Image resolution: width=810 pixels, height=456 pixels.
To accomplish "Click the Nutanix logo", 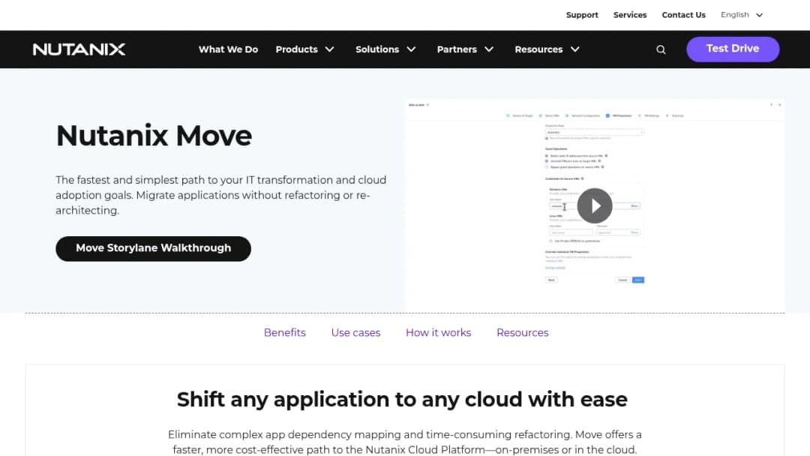I will pos(79,49).
